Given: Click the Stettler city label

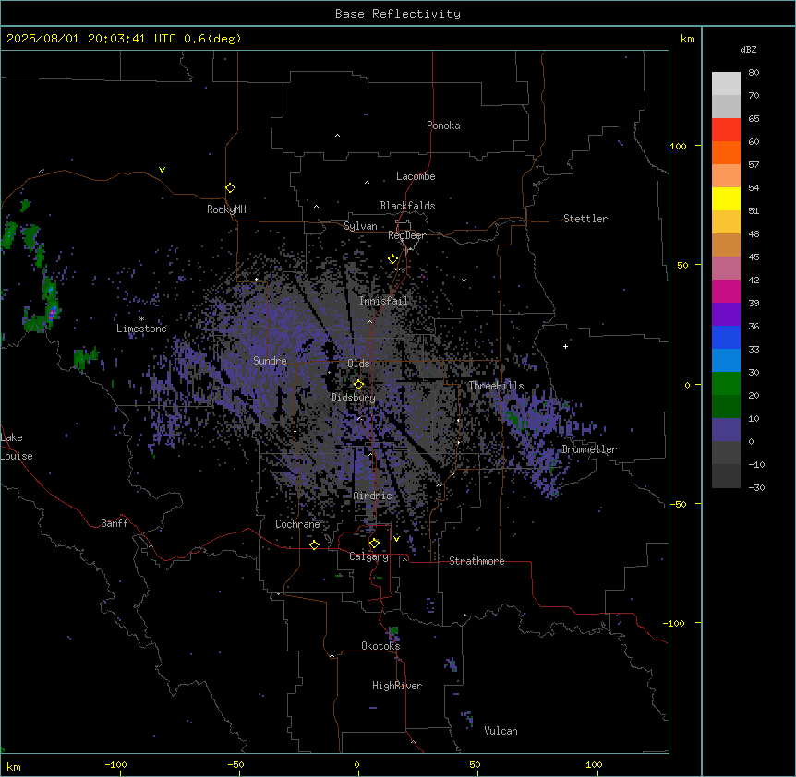Looking at the screenshot, I should (585, 219).
